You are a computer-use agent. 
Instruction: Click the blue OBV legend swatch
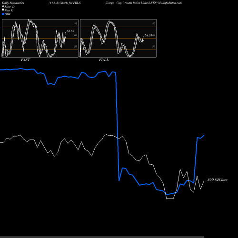[3, 14]
